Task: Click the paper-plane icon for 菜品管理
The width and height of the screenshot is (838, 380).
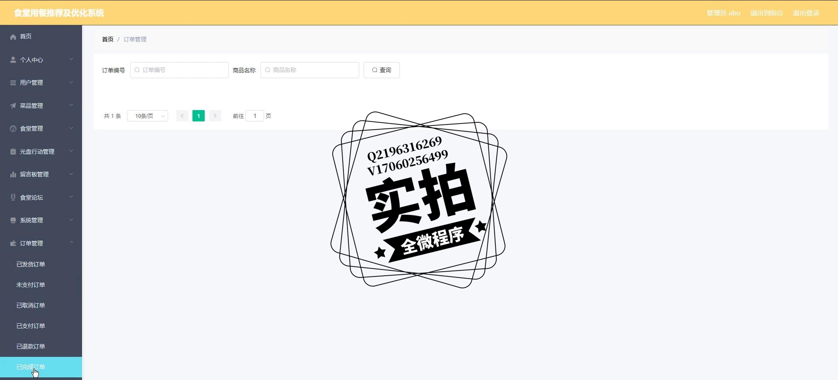Action: click(x=13, y=106)
